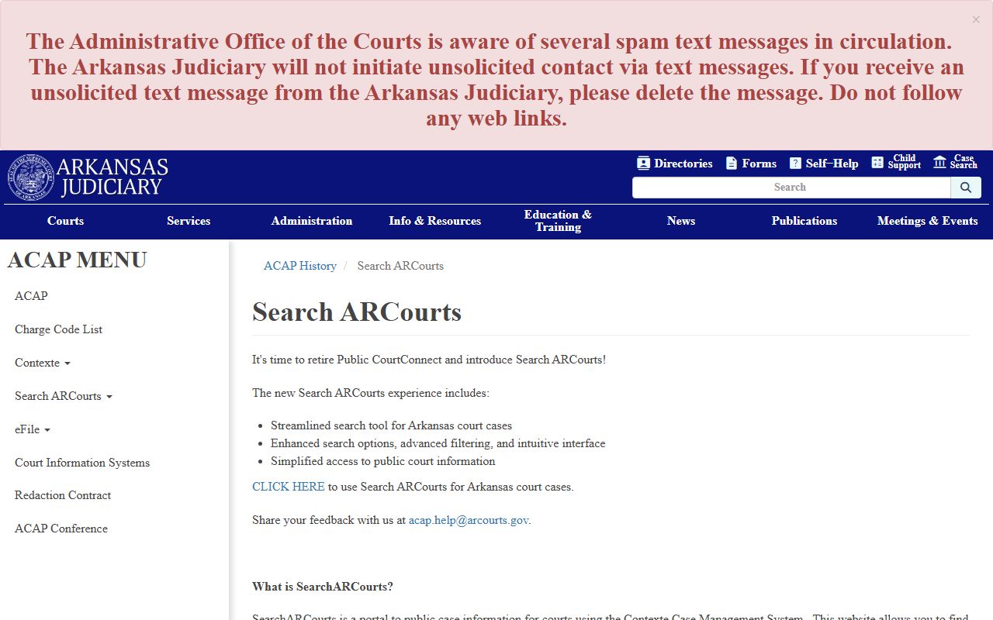This screenshot has height=620, width=993.
Task: Open the ACAP Conference link
Action: [x=61, y=529]
